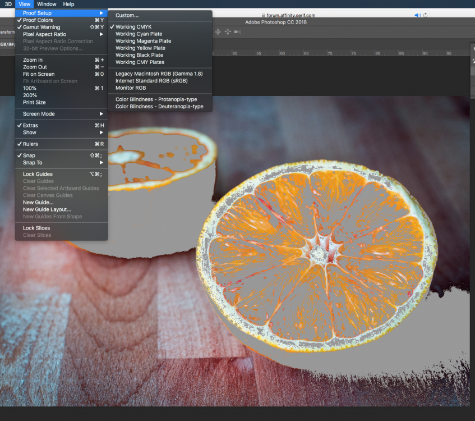Expand the Pixel Aspect Ratio submenu
Image resolution: width=475 pixels, height=421 pixels.
coord(43,34)
